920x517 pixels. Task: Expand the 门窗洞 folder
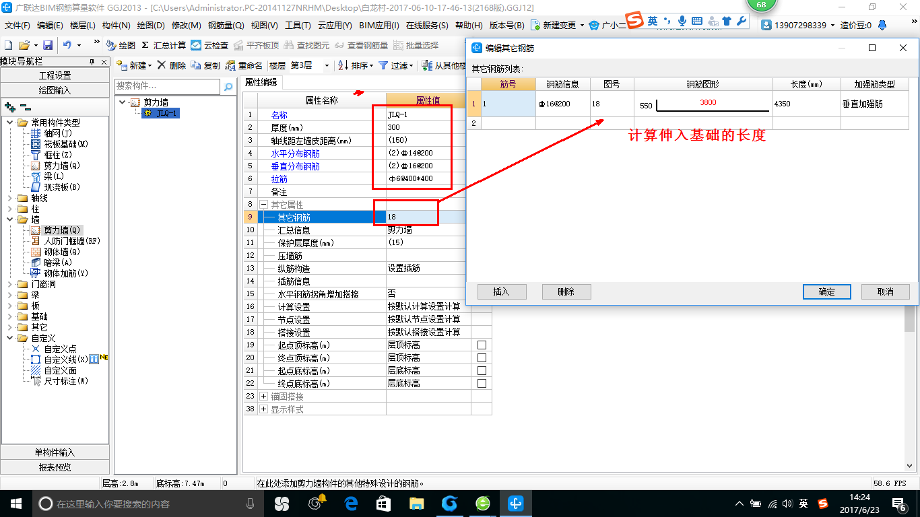(x=10, y=284)
